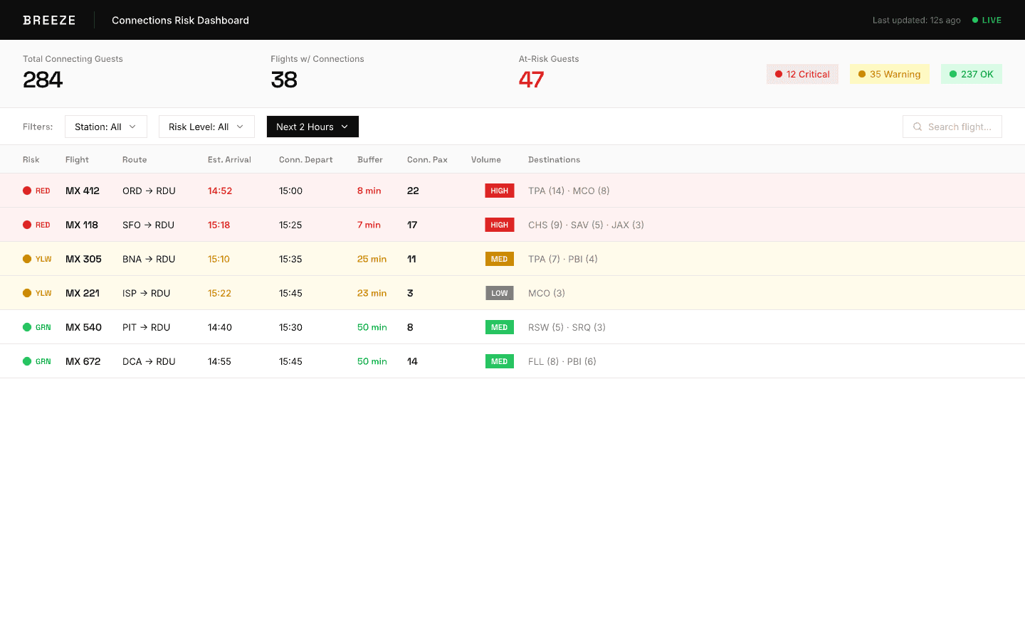1025x640 pixels.
Task: Filter by 12 Critical badge
Action: click(802, 74)
